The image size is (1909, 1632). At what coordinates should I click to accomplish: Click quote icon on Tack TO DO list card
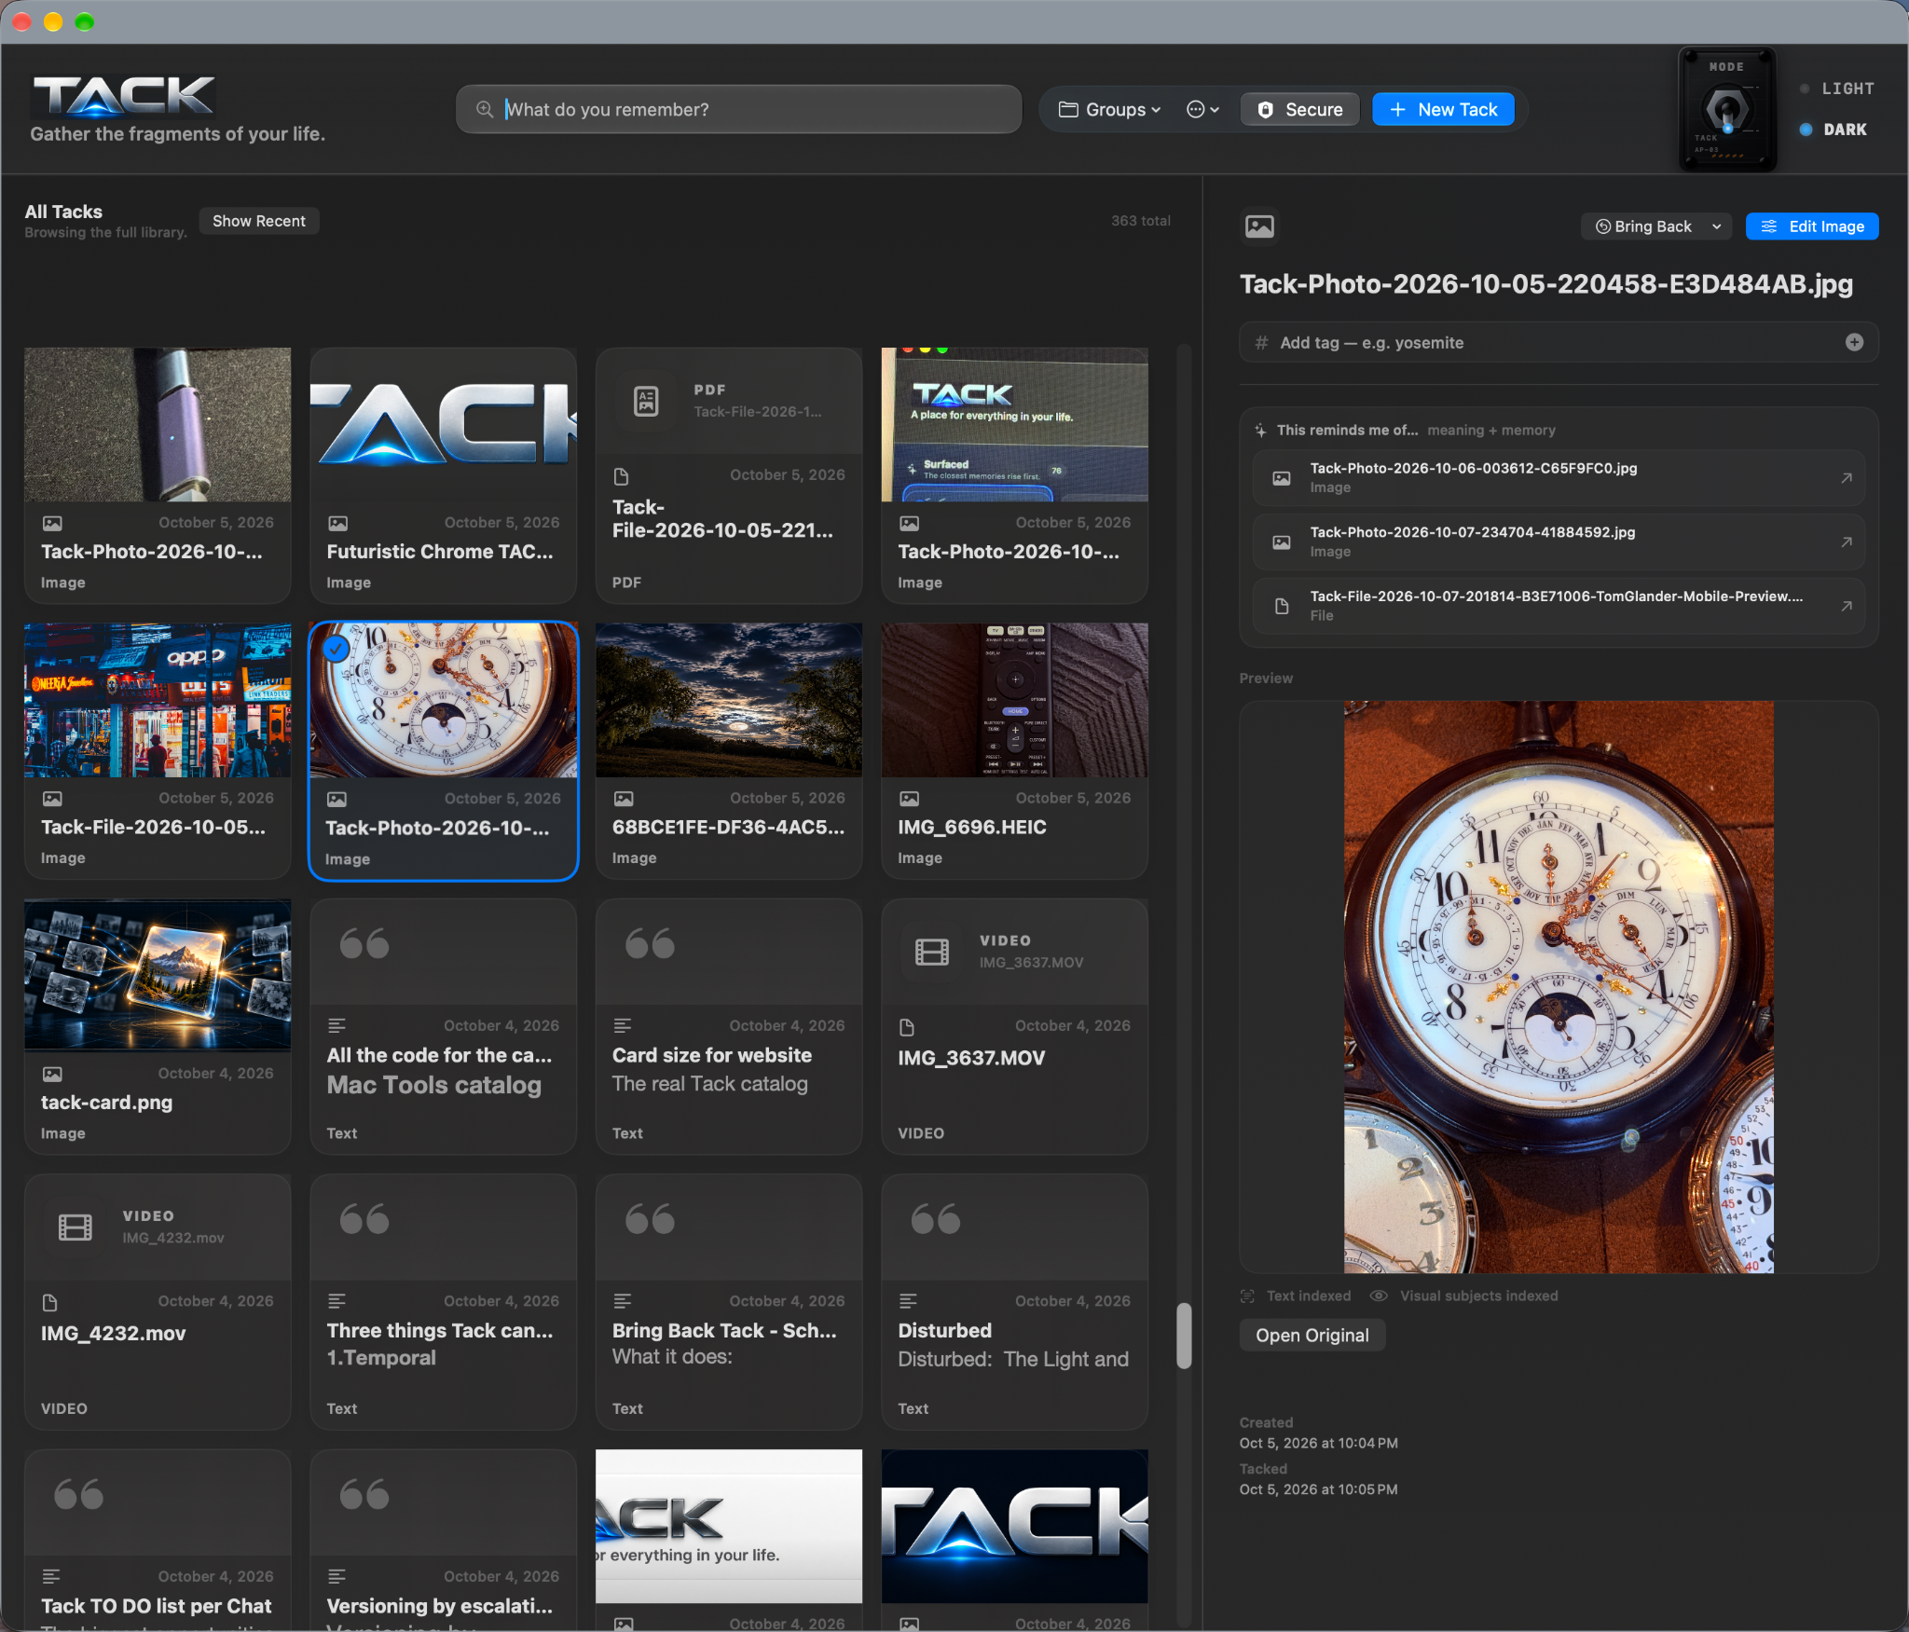click(78, 1494)
